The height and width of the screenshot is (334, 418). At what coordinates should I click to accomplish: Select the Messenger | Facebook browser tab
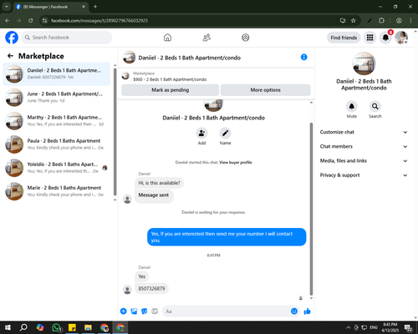(51, 7)
